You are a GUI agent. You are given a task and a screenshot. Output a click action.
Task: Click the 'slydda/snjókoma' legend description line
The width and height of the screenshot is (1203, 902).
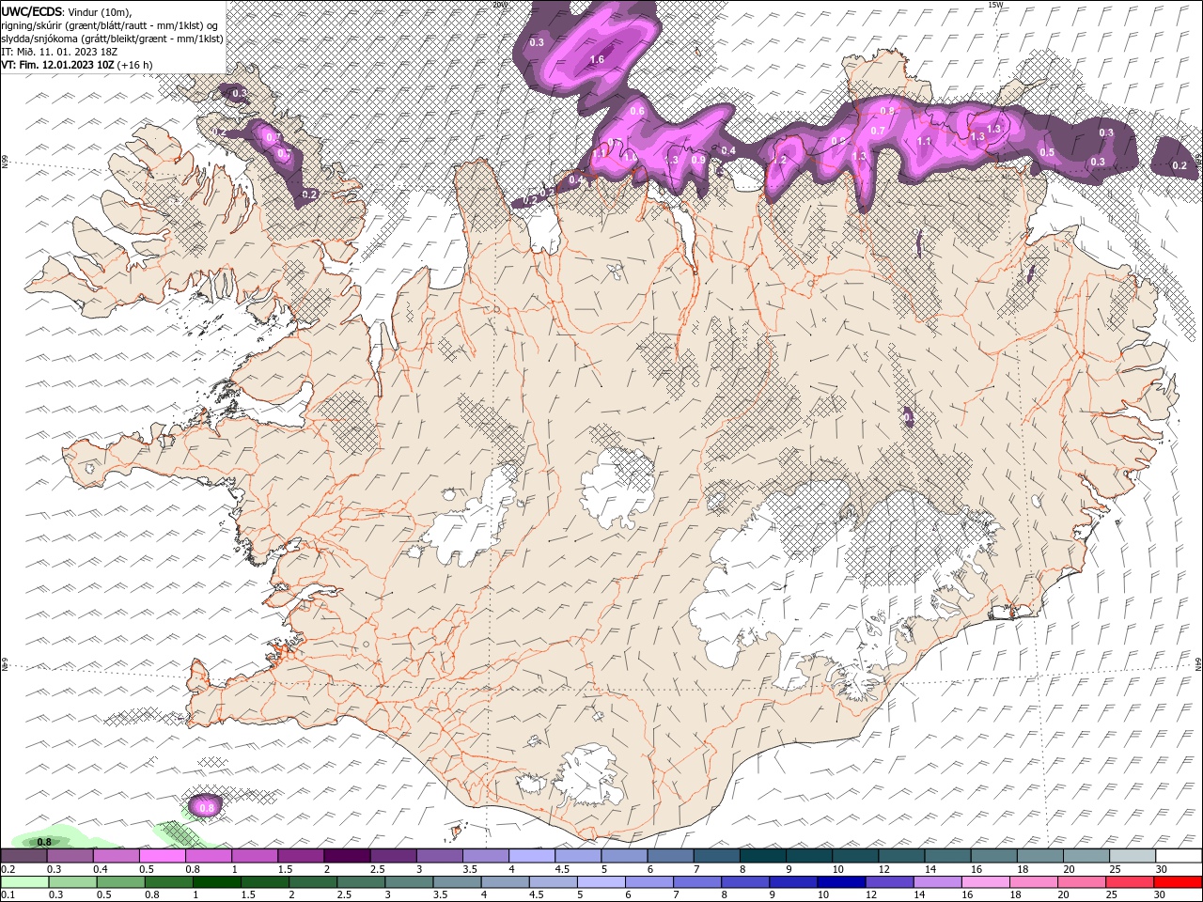coord(112,39)
